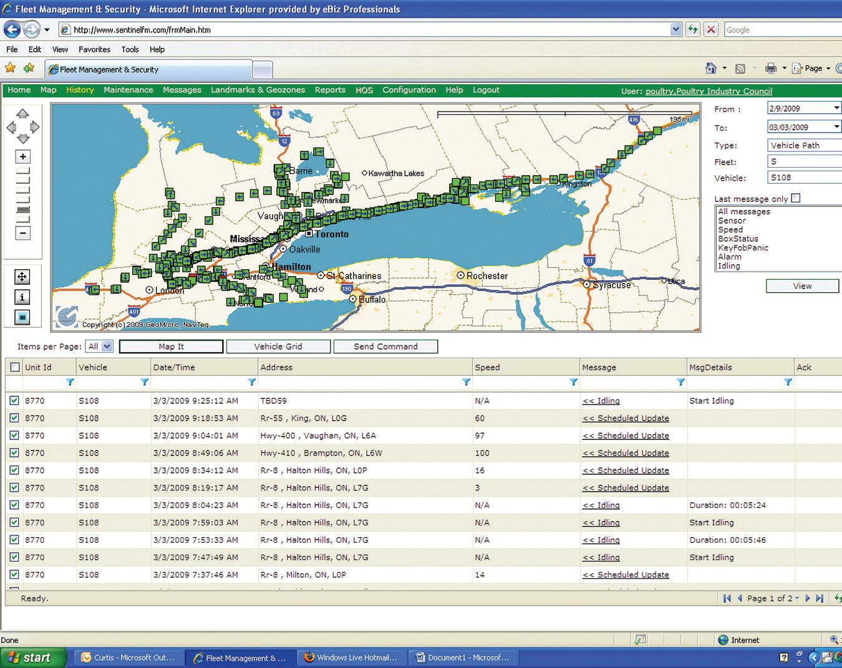
Task: Click the Map It button
Action: coord(171,346)
